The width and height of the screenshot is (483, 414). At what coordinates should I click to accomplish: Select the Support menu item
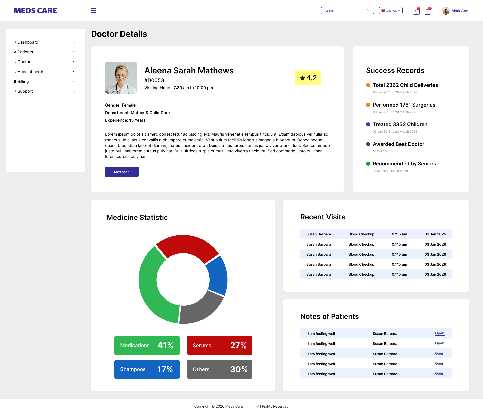(x=25, y=91)
